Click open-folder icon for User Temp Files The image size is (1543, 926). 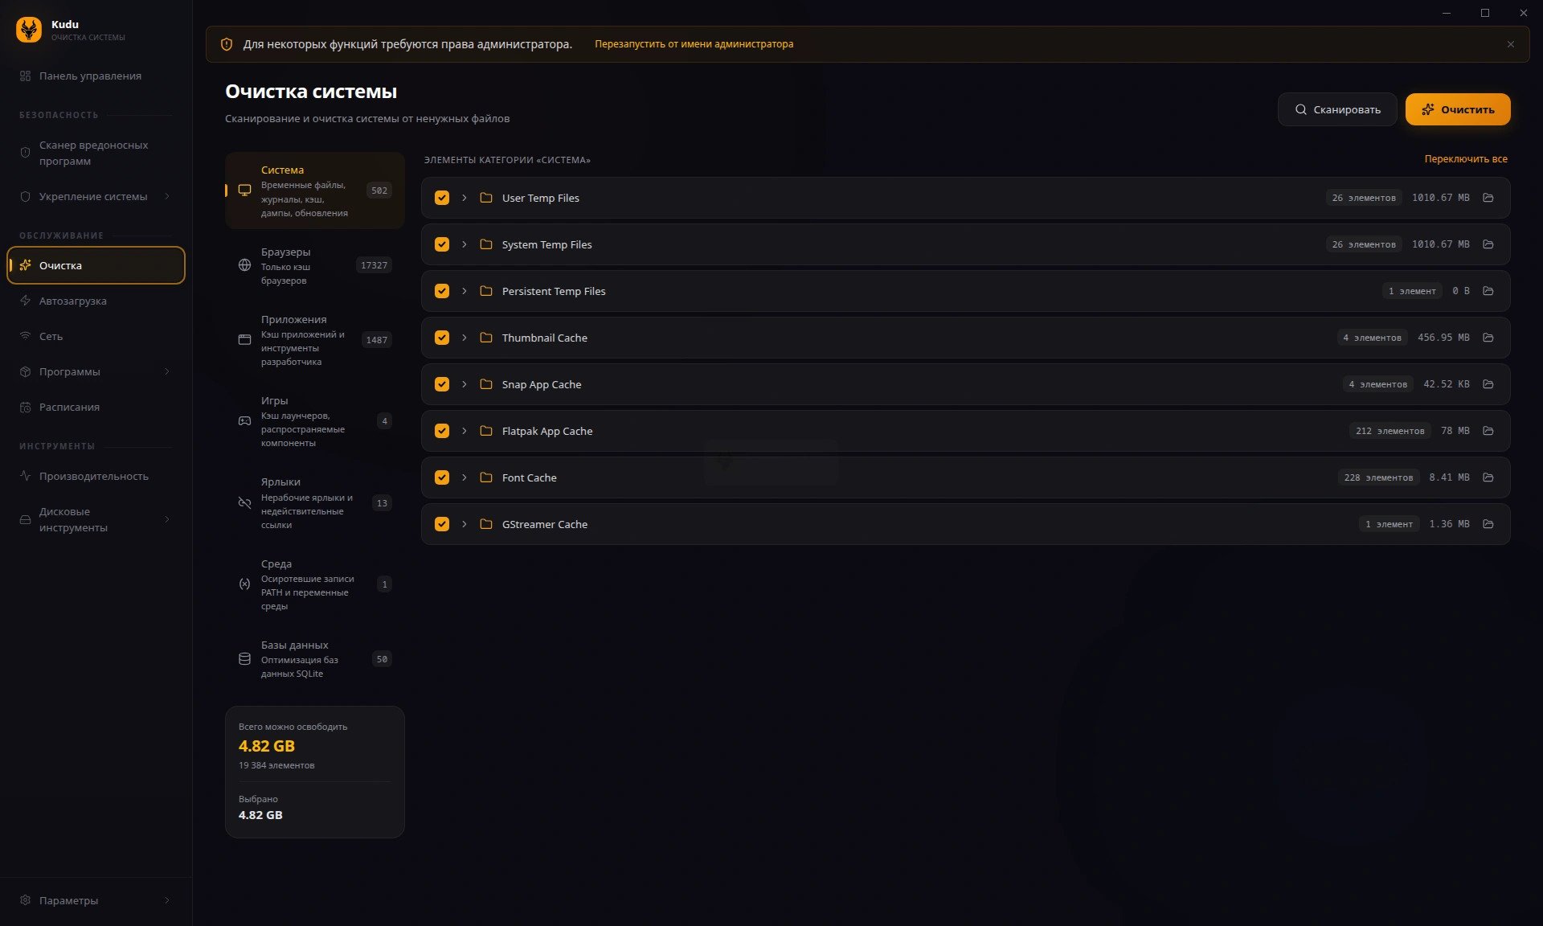click(1488, 198)
